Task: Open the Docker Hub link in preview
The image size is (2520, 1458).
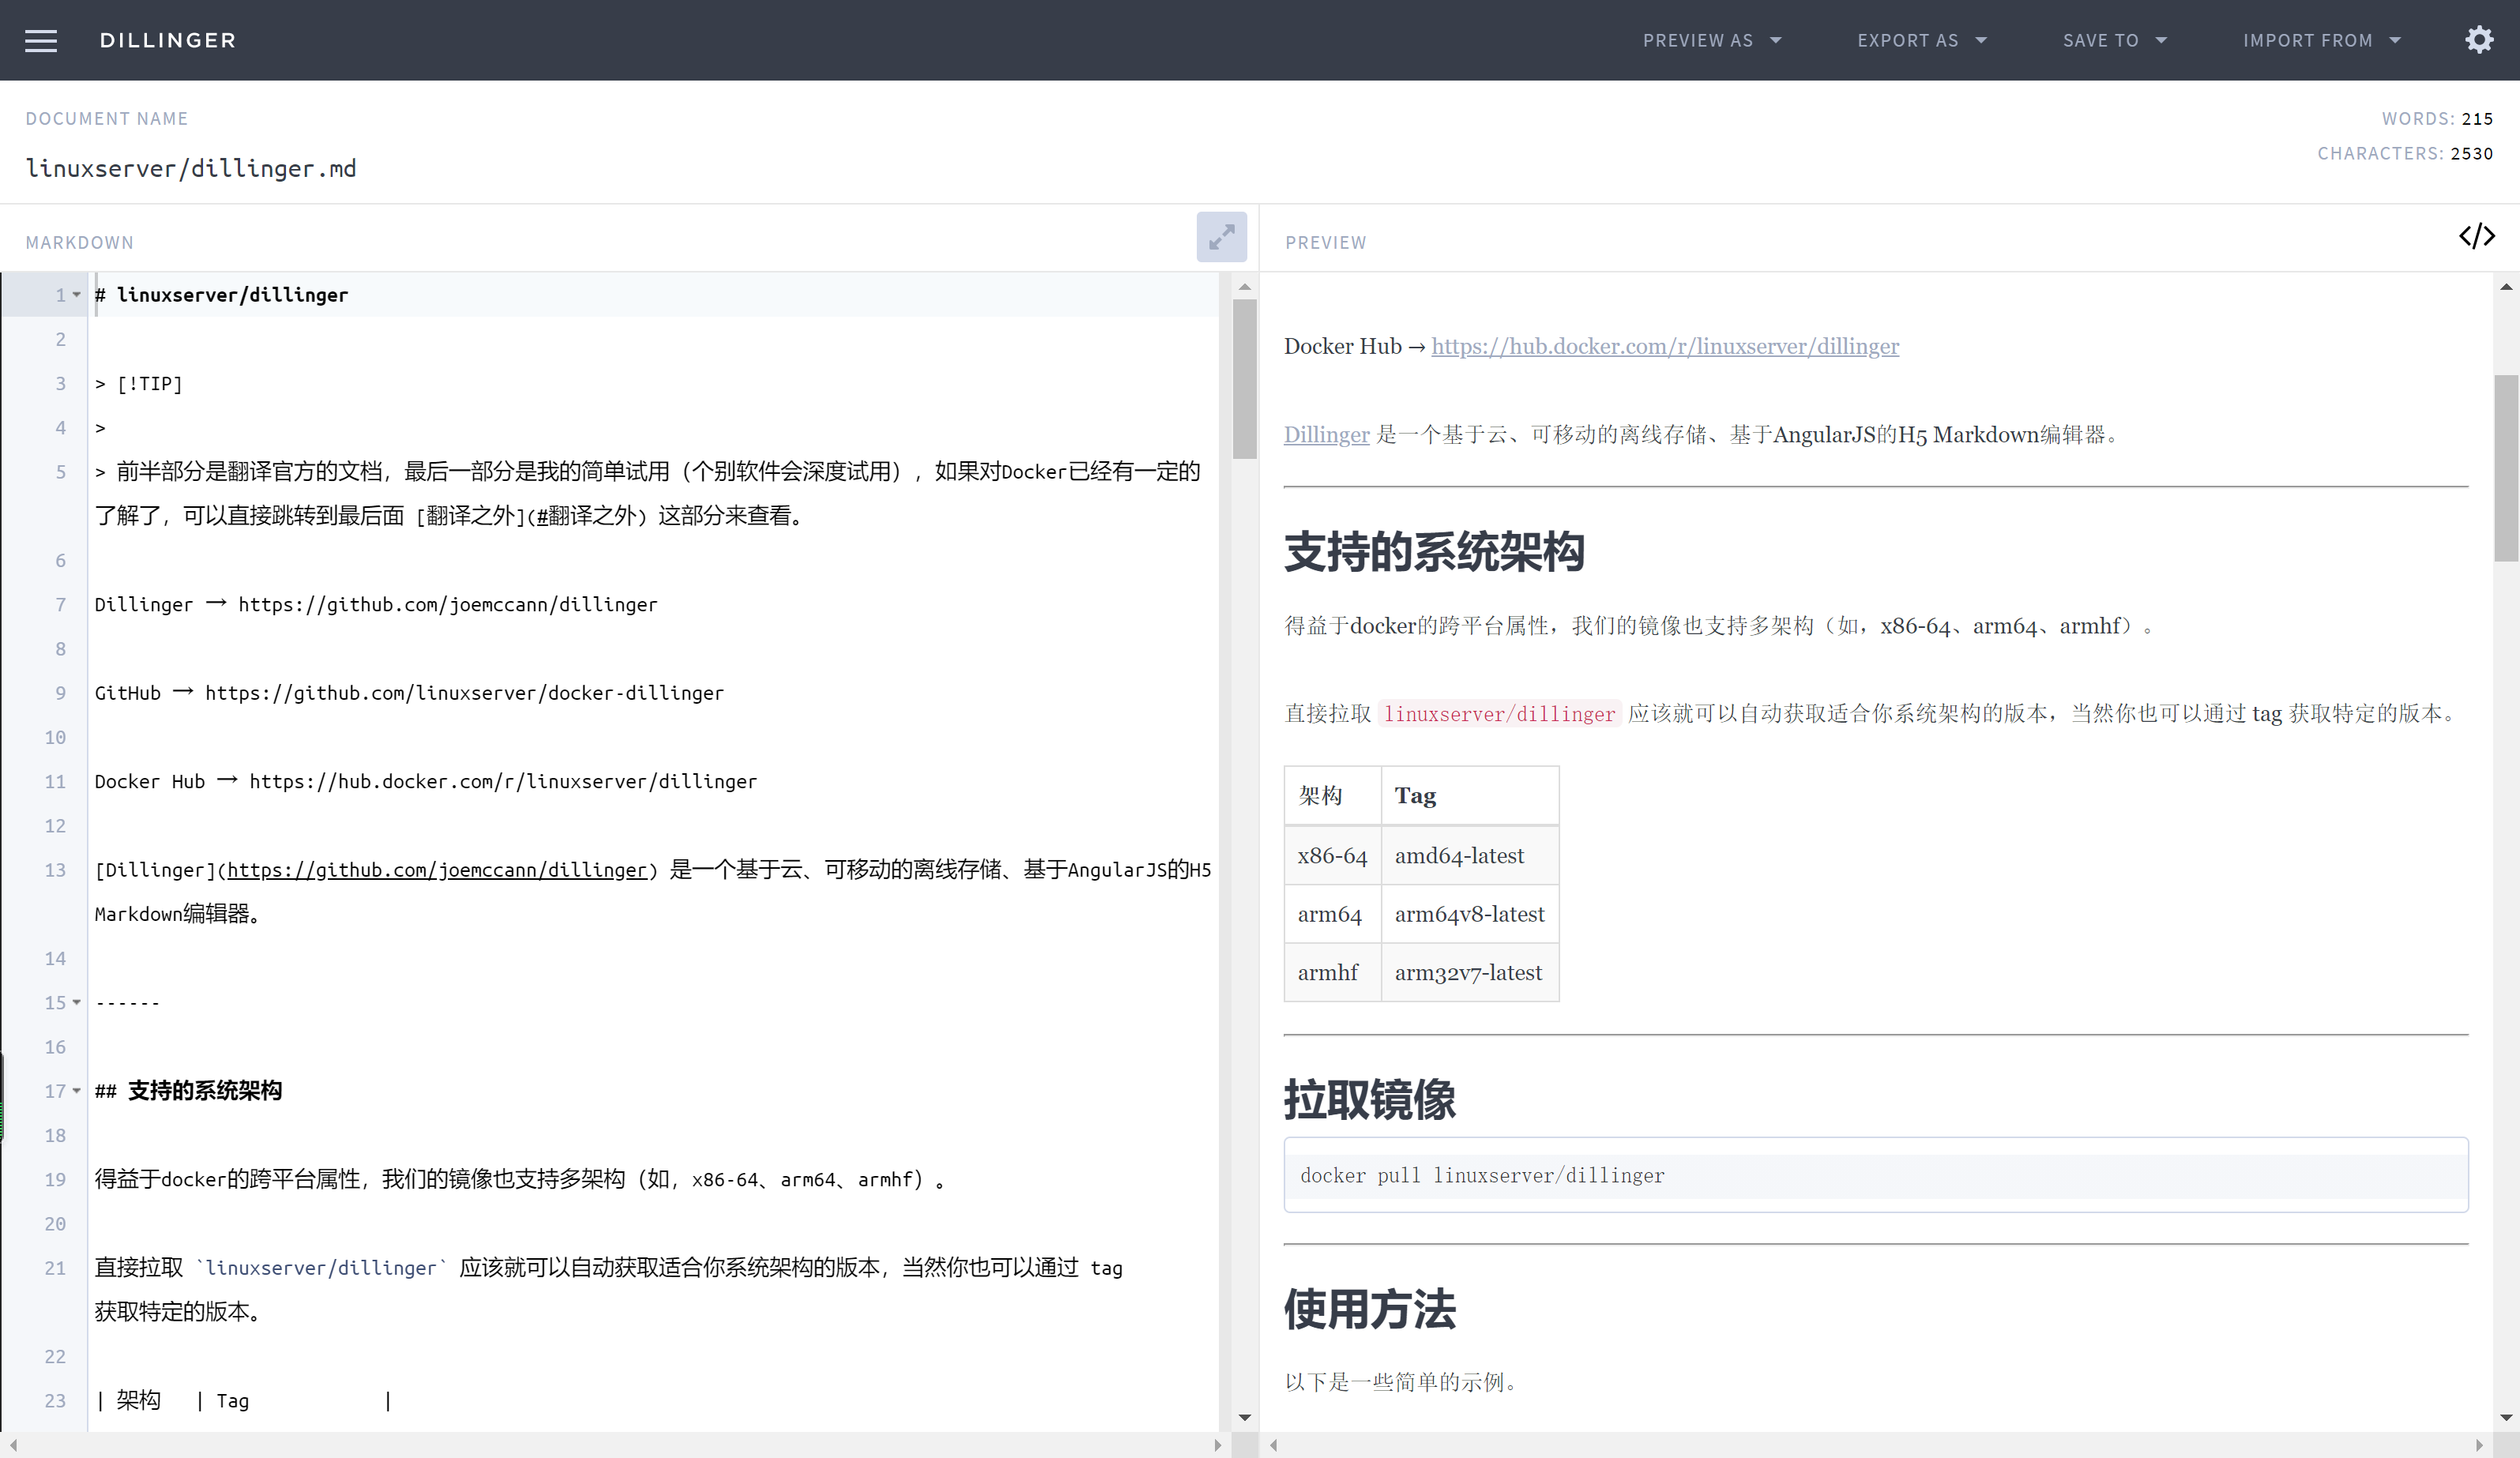Action: (x=1665, y=346)
